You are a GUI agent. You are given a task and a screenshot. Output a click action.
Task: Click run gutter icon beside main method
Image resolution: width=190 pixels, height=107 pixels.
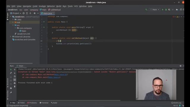click(44, 27)
